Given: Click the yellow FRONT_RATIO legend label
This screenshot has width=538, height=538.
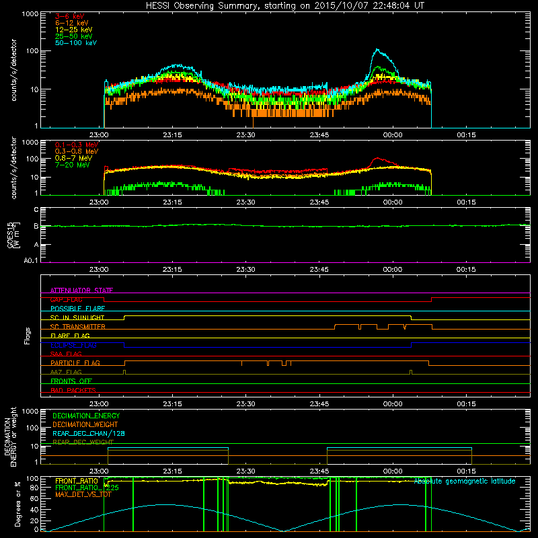Looking at the screenshot, I should pyautogui.click(x=77, y=481).
